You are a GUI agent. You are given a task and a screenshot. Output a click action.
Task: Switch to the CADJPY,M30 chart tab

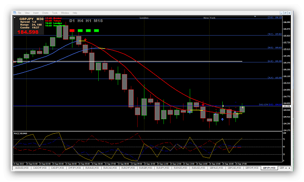click(57, 168)
